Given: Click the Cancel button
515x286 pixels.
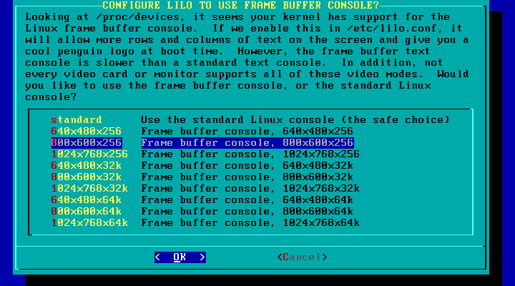Looking at the screenshot, I should click(302, 257).
